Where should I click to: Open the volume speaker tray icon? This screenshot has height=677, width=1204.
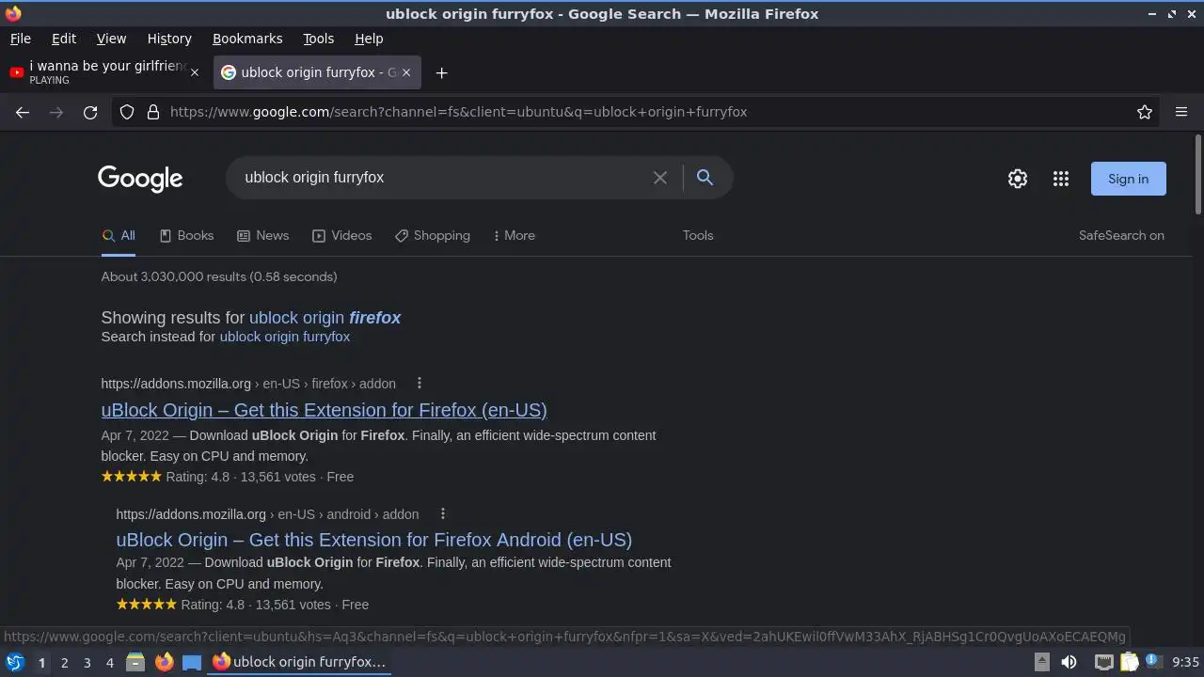point(1069,662)
